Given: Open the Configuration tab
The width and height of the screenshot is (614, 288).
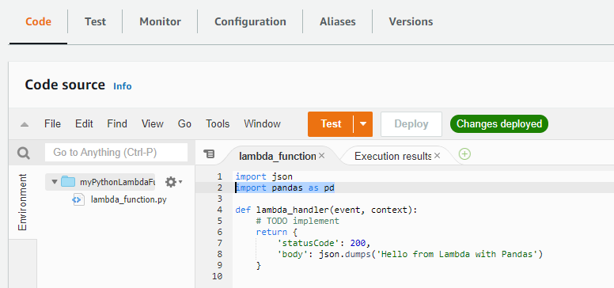Looking at the screenshot, I should click(250, 21).
